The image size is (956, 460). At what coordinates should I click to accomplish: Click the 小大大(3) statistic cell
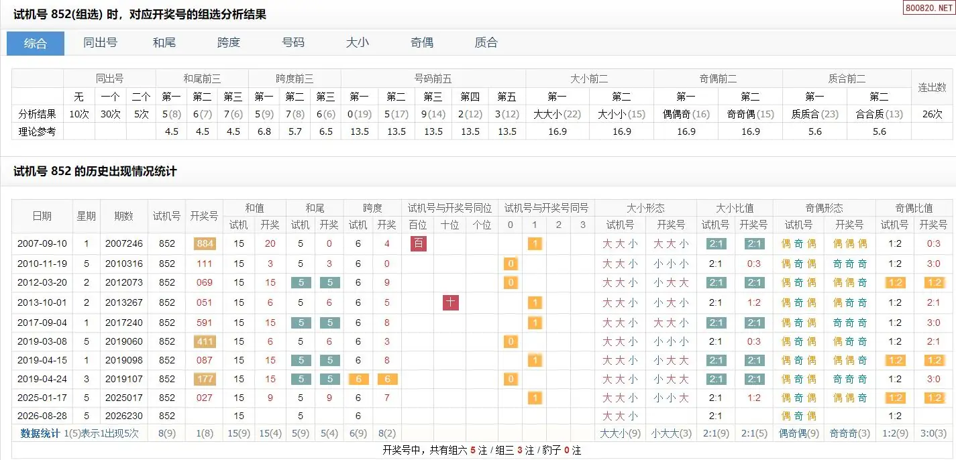[x=671, y=433]
